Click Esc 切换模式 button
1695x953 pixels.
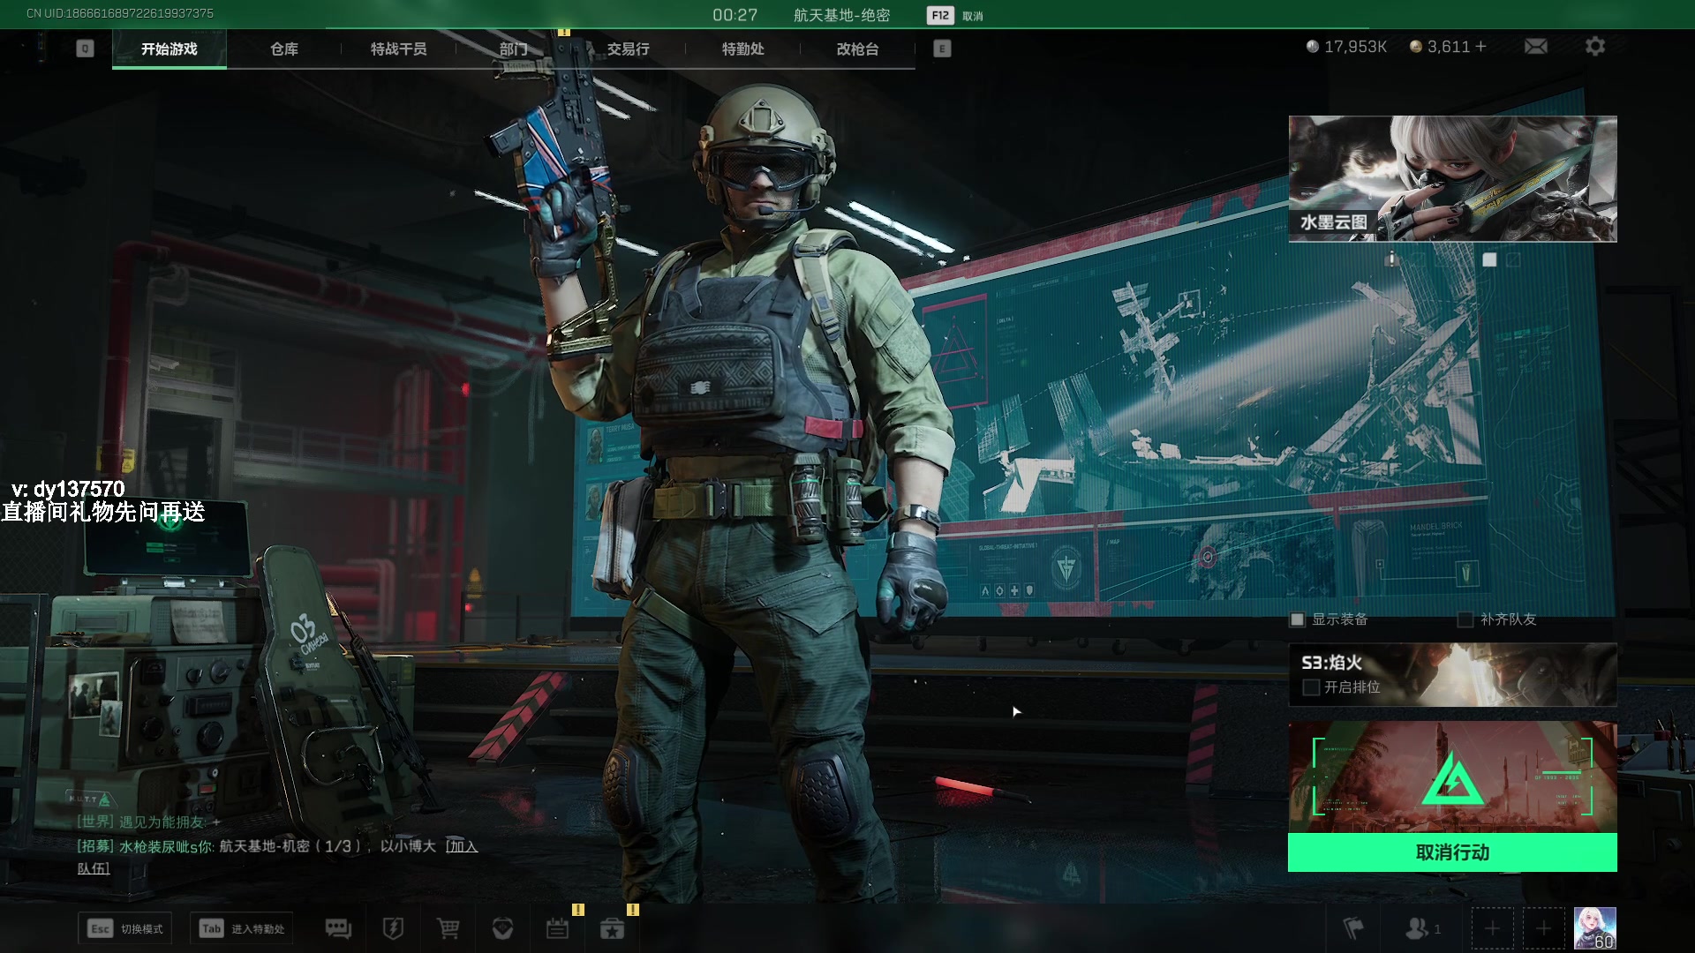[125, 928]
